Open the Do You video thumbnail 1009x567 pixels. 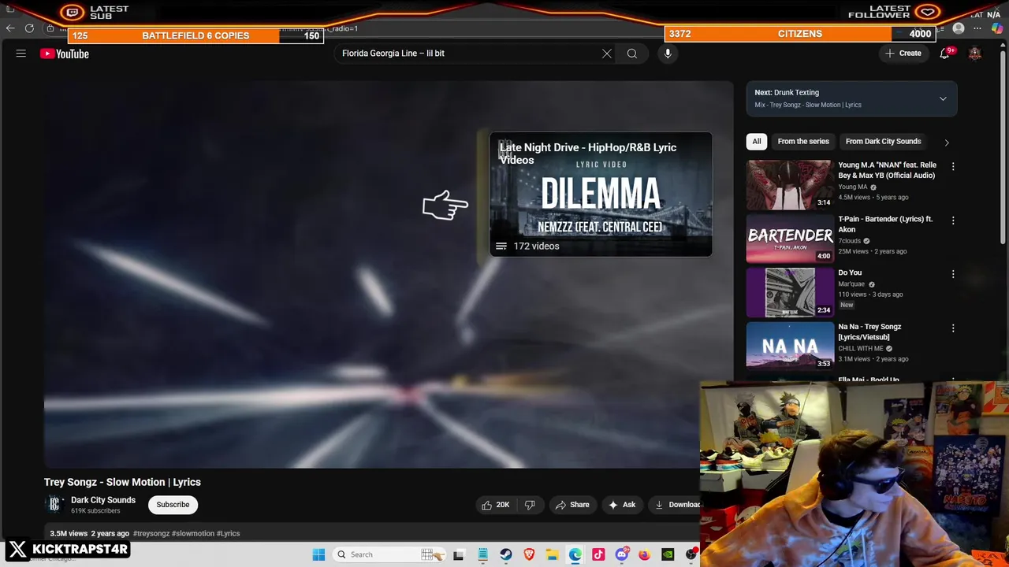pos(789,292)
